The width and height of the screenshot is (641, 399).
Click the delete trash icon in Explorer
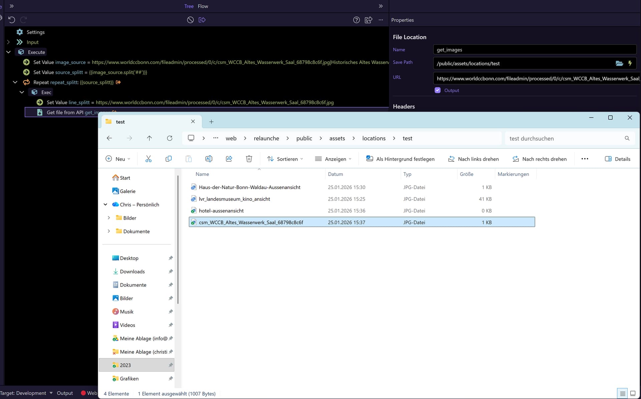(249, 159)
